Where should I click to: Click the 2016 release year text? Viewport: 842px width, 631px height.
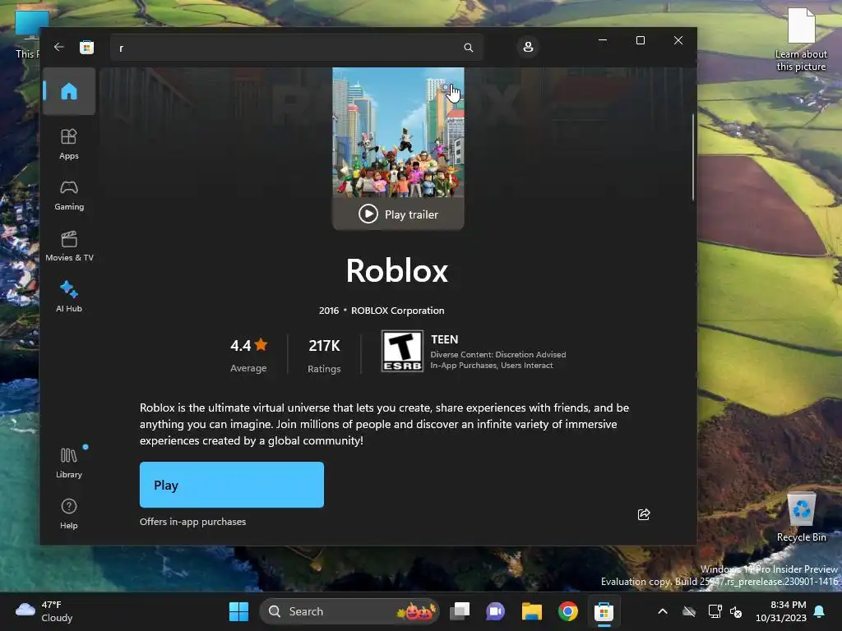[x=329, y=311]
